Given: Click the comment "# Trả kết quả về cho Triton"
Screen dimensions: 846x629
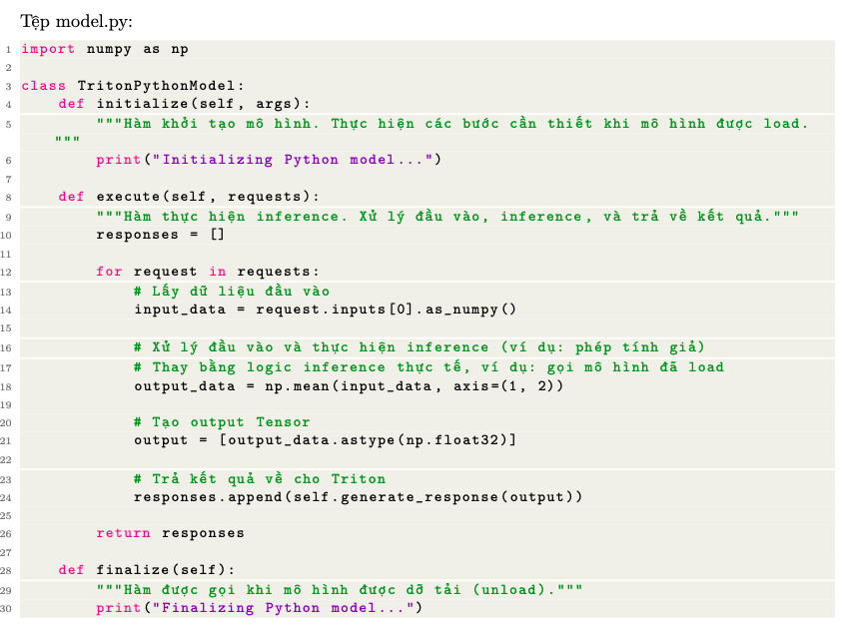Looking at the screenshot, I should tap(260, 479).
